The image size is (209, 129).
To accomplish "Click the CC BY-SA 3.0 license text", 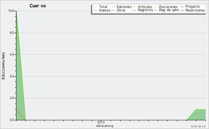I will [198, 126].
